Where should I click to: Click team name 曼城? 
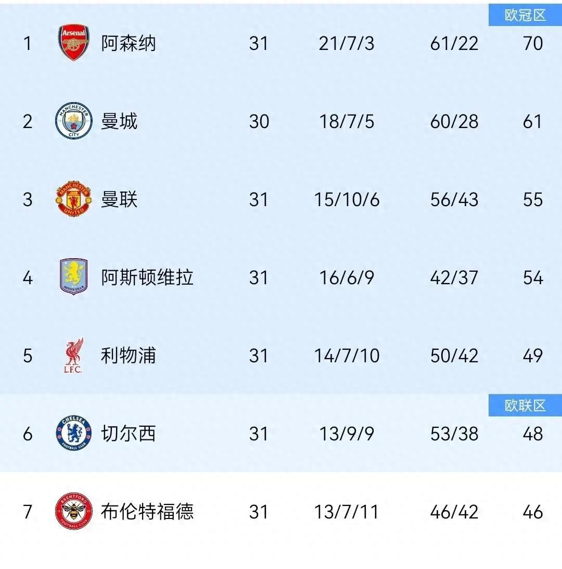119,121
